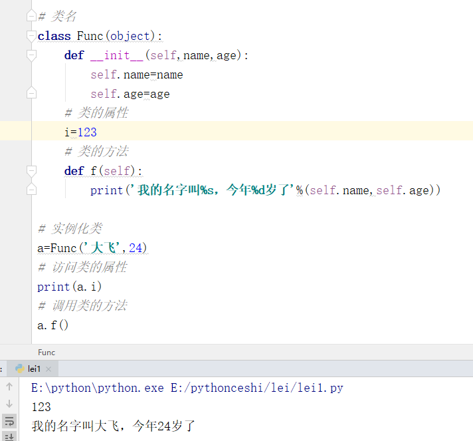Click the '# 类的属性' comment
Screen dimensions: 473x441
pos(96,112)
